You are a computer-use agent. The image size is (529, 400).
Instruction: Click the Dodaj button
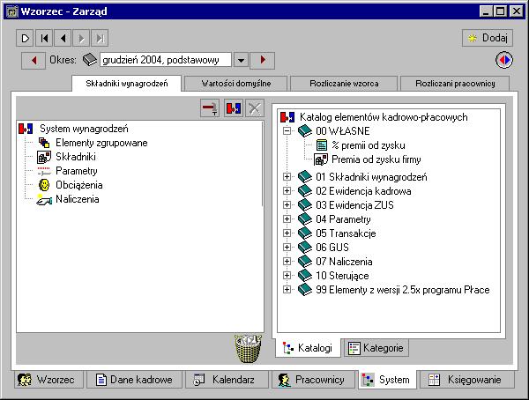tap(488, 38)
